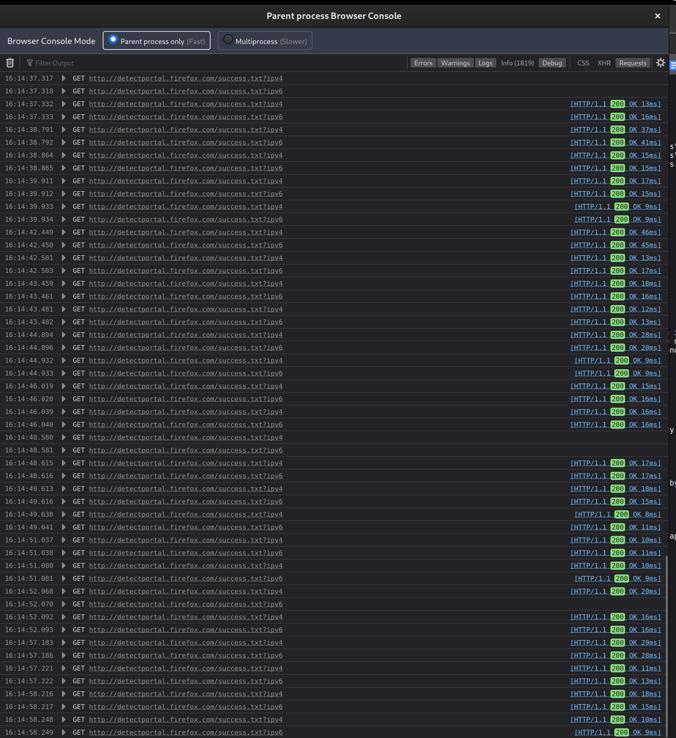Expand the 16:14:51.037 request entry
Image resolution: width=676 pixels, height=738 pixels.
pyautogui.click(x=64, y=540)
